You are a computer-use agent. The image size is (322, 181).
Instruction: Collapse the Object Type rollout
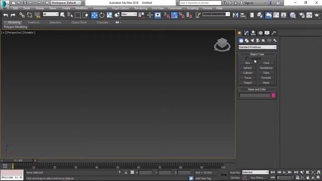click(x=257, y=54)
